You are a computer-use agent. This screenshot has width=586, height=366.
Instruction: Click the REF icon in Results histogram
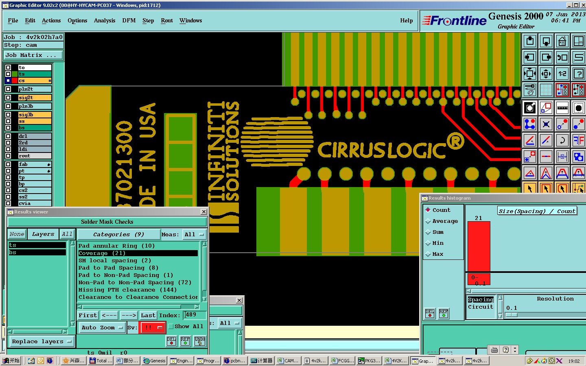coord(444,314)
